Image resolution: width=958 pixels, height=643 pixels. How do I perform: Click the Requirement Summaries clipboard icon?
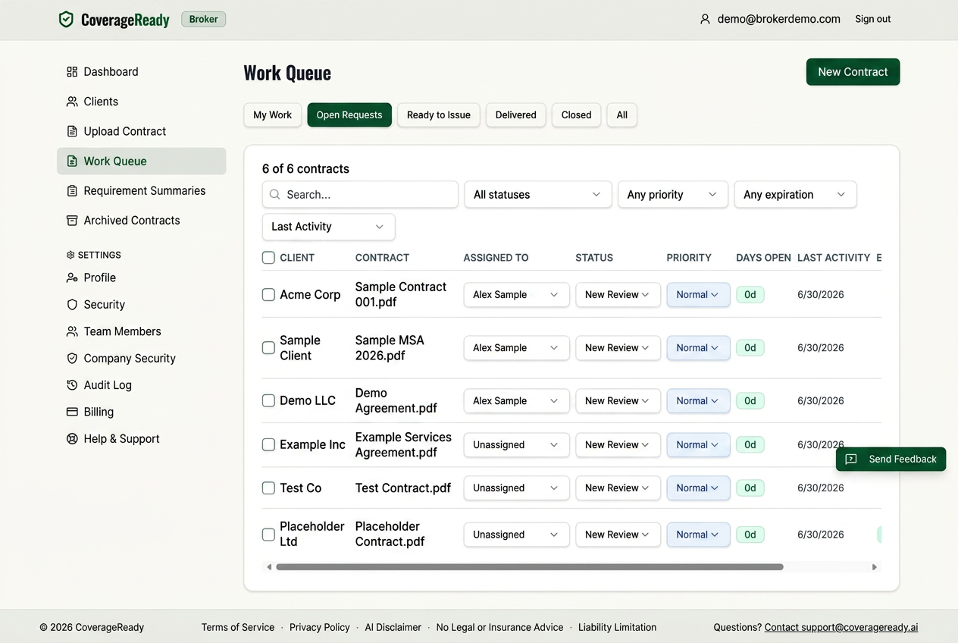click(72, 190)
